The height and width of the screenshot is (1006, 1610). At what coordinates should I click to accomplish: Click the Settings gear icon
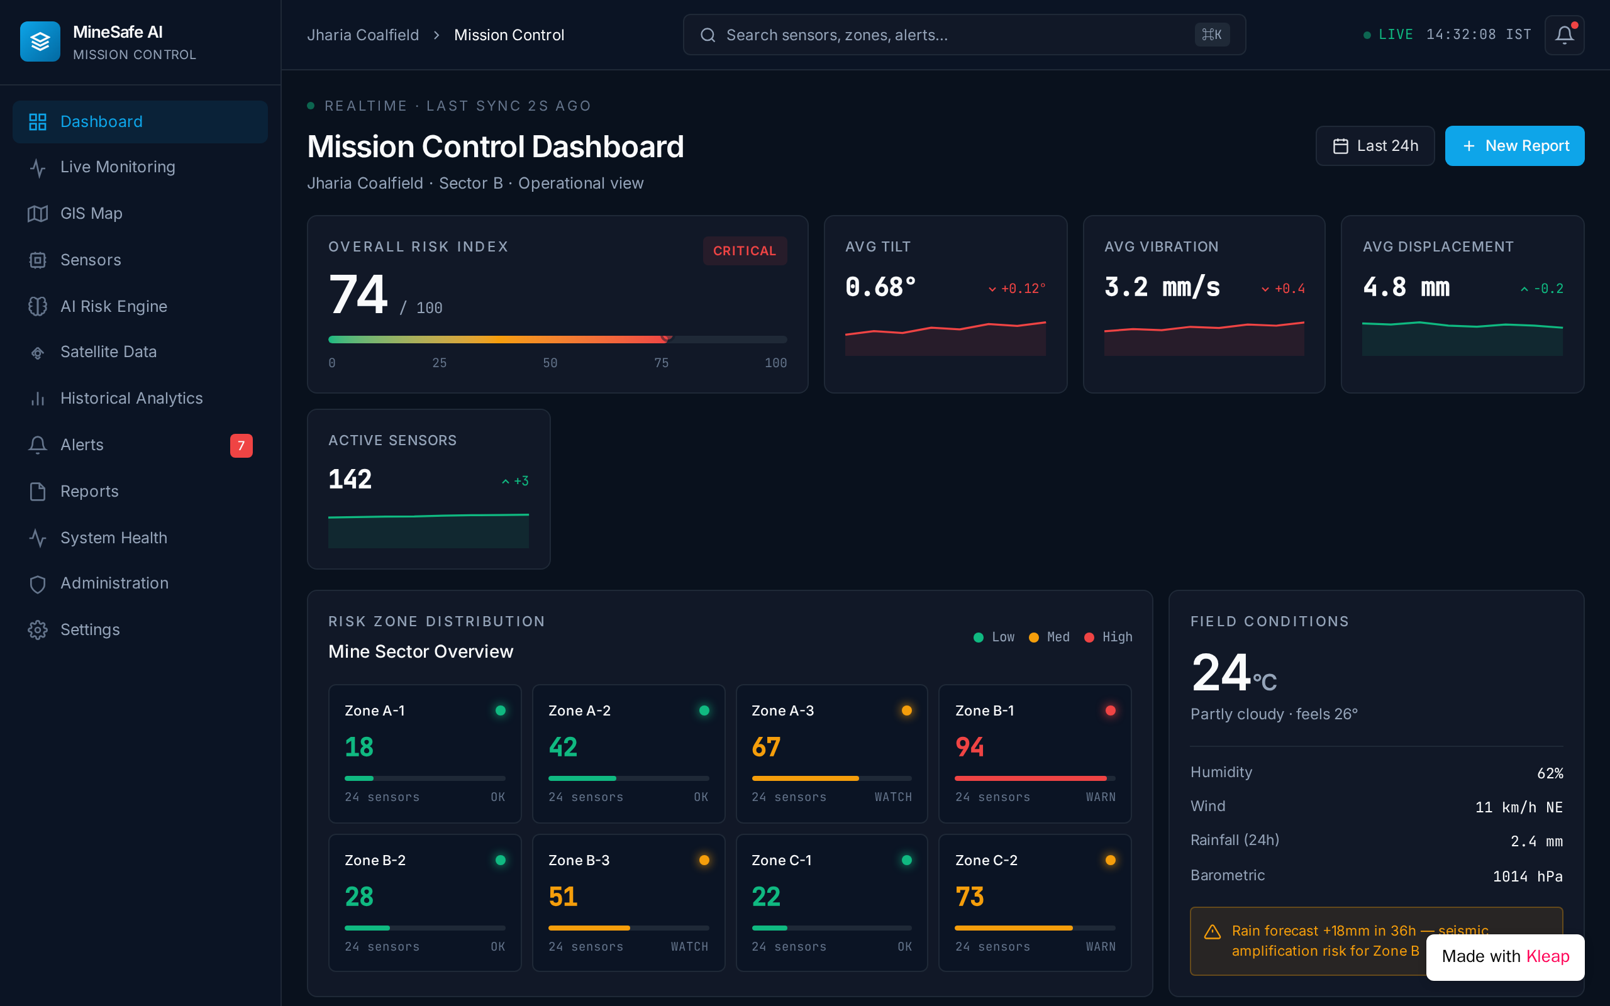point(37,630)
